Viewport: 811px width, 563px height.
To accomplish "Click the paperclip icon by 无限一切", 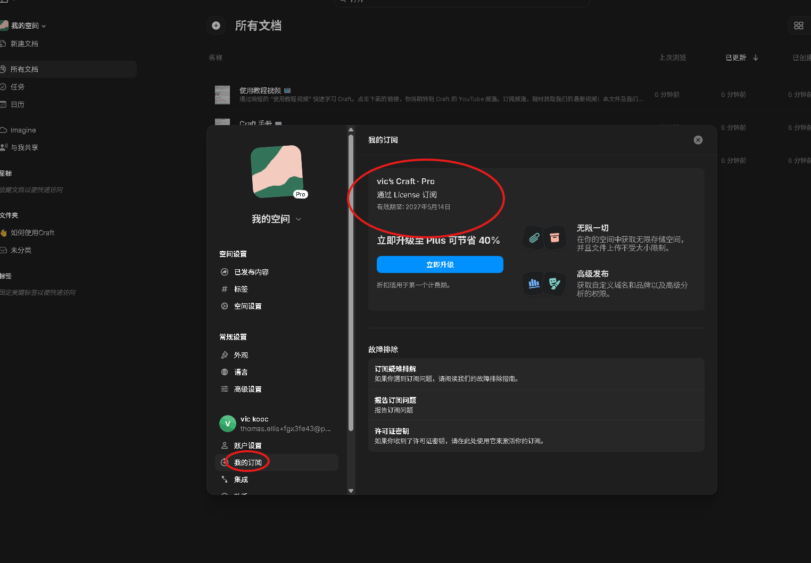I will [x=534, y=238].
